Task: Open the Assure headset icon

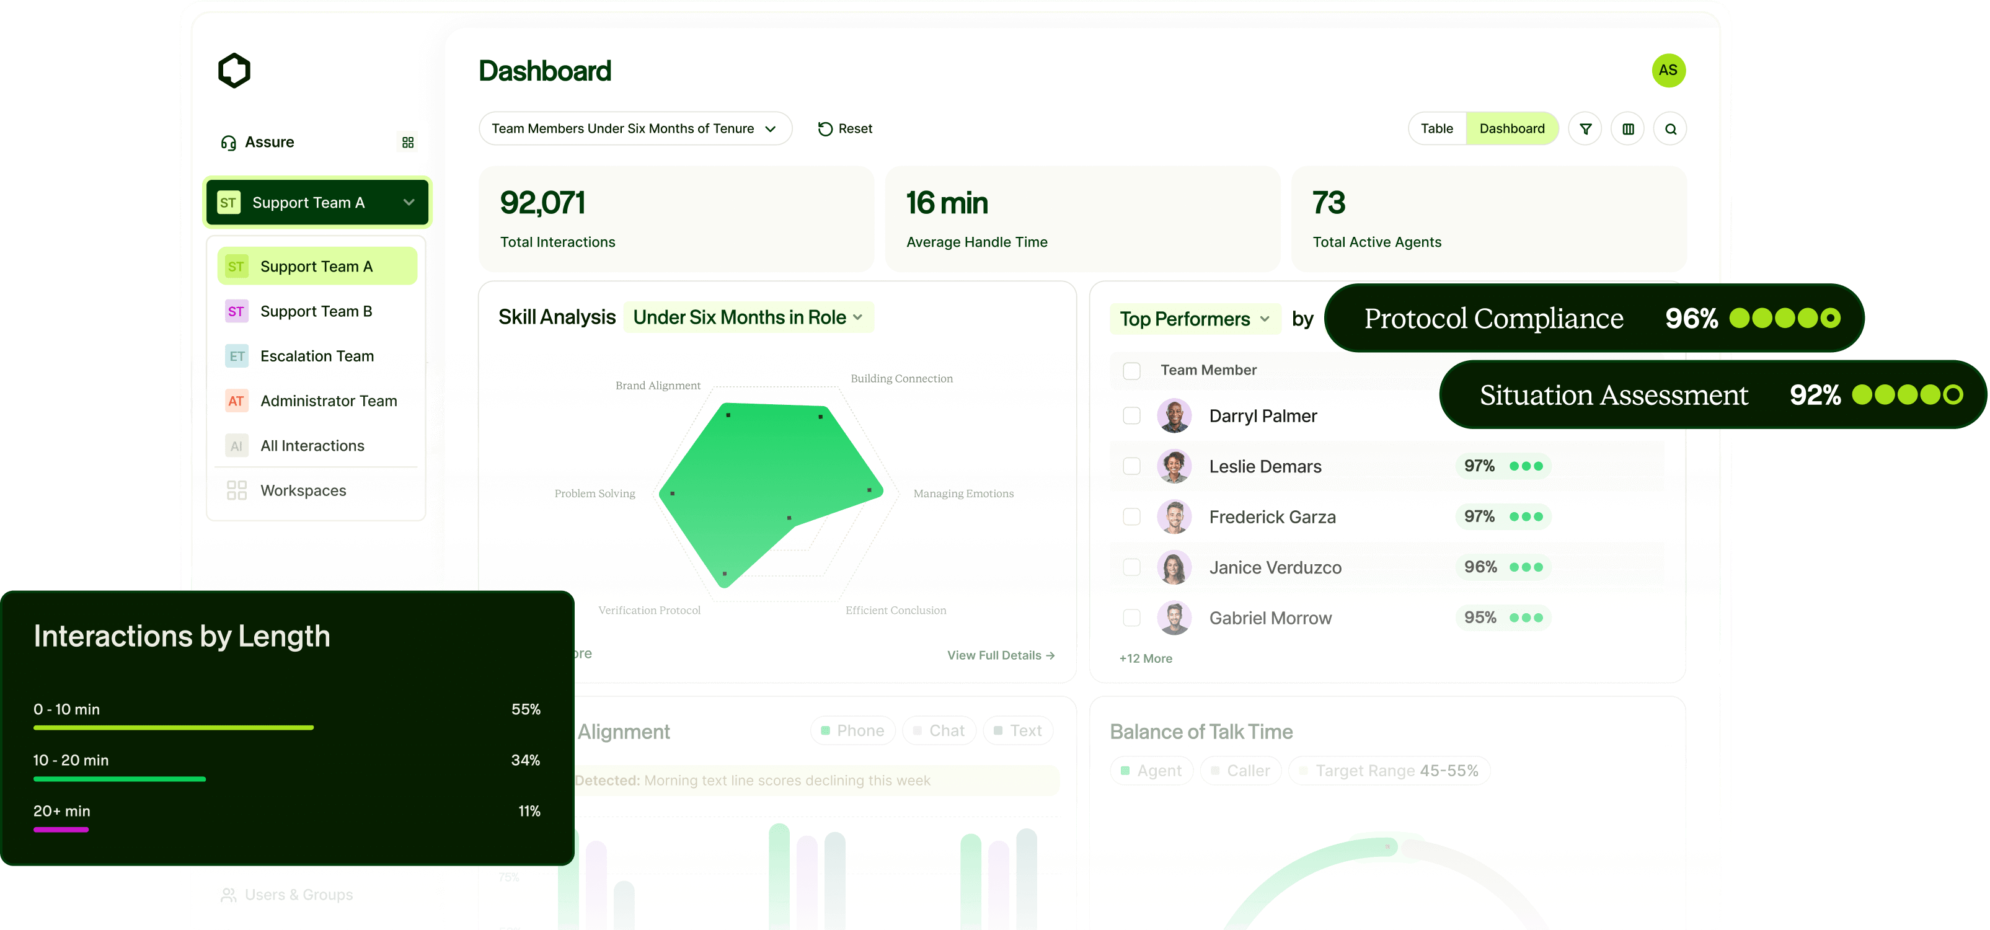Action: coord(229,143)
